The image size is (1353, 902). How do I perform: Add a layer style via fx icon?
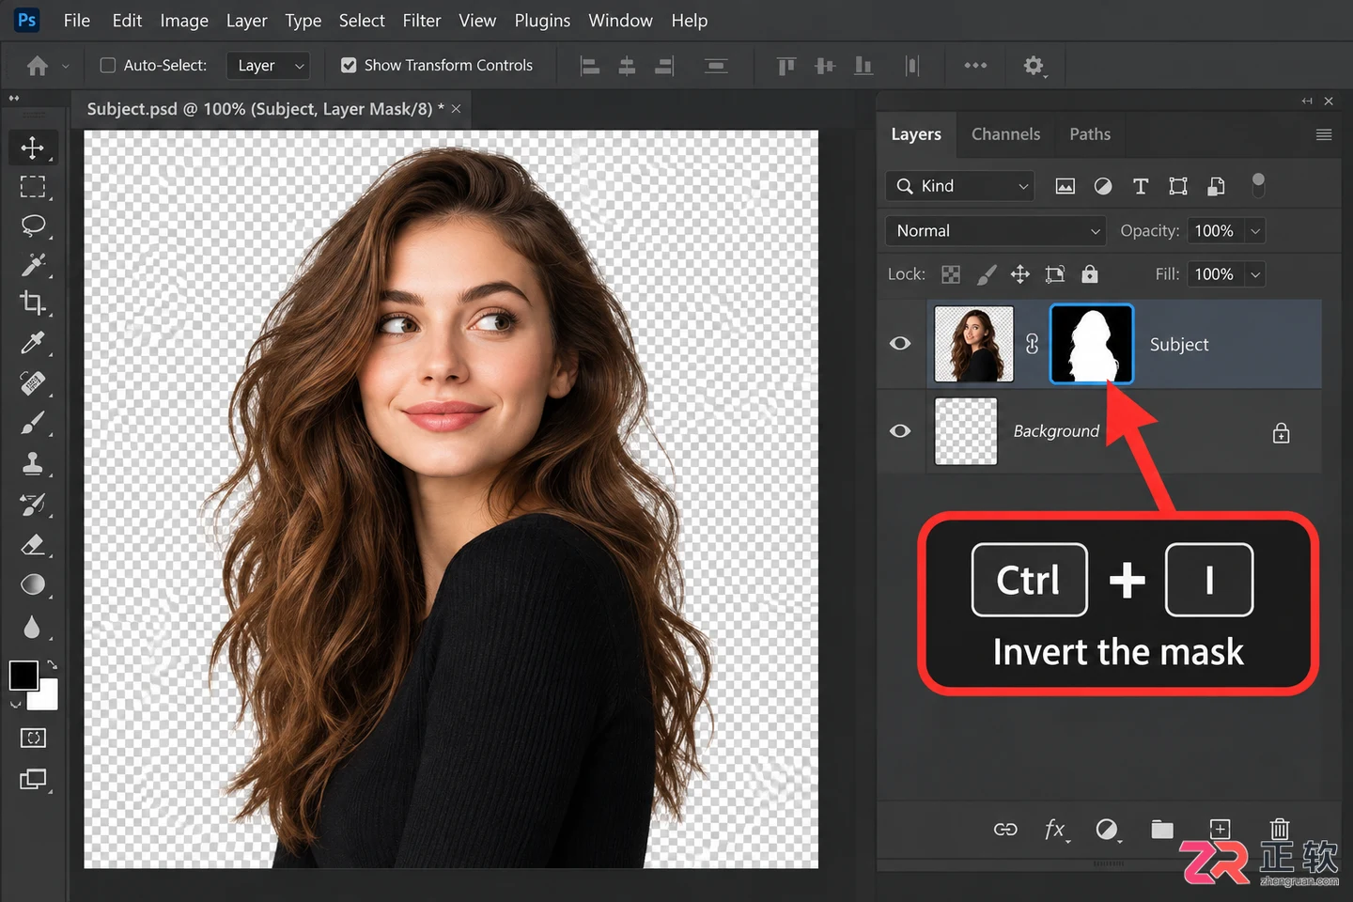1056,829
